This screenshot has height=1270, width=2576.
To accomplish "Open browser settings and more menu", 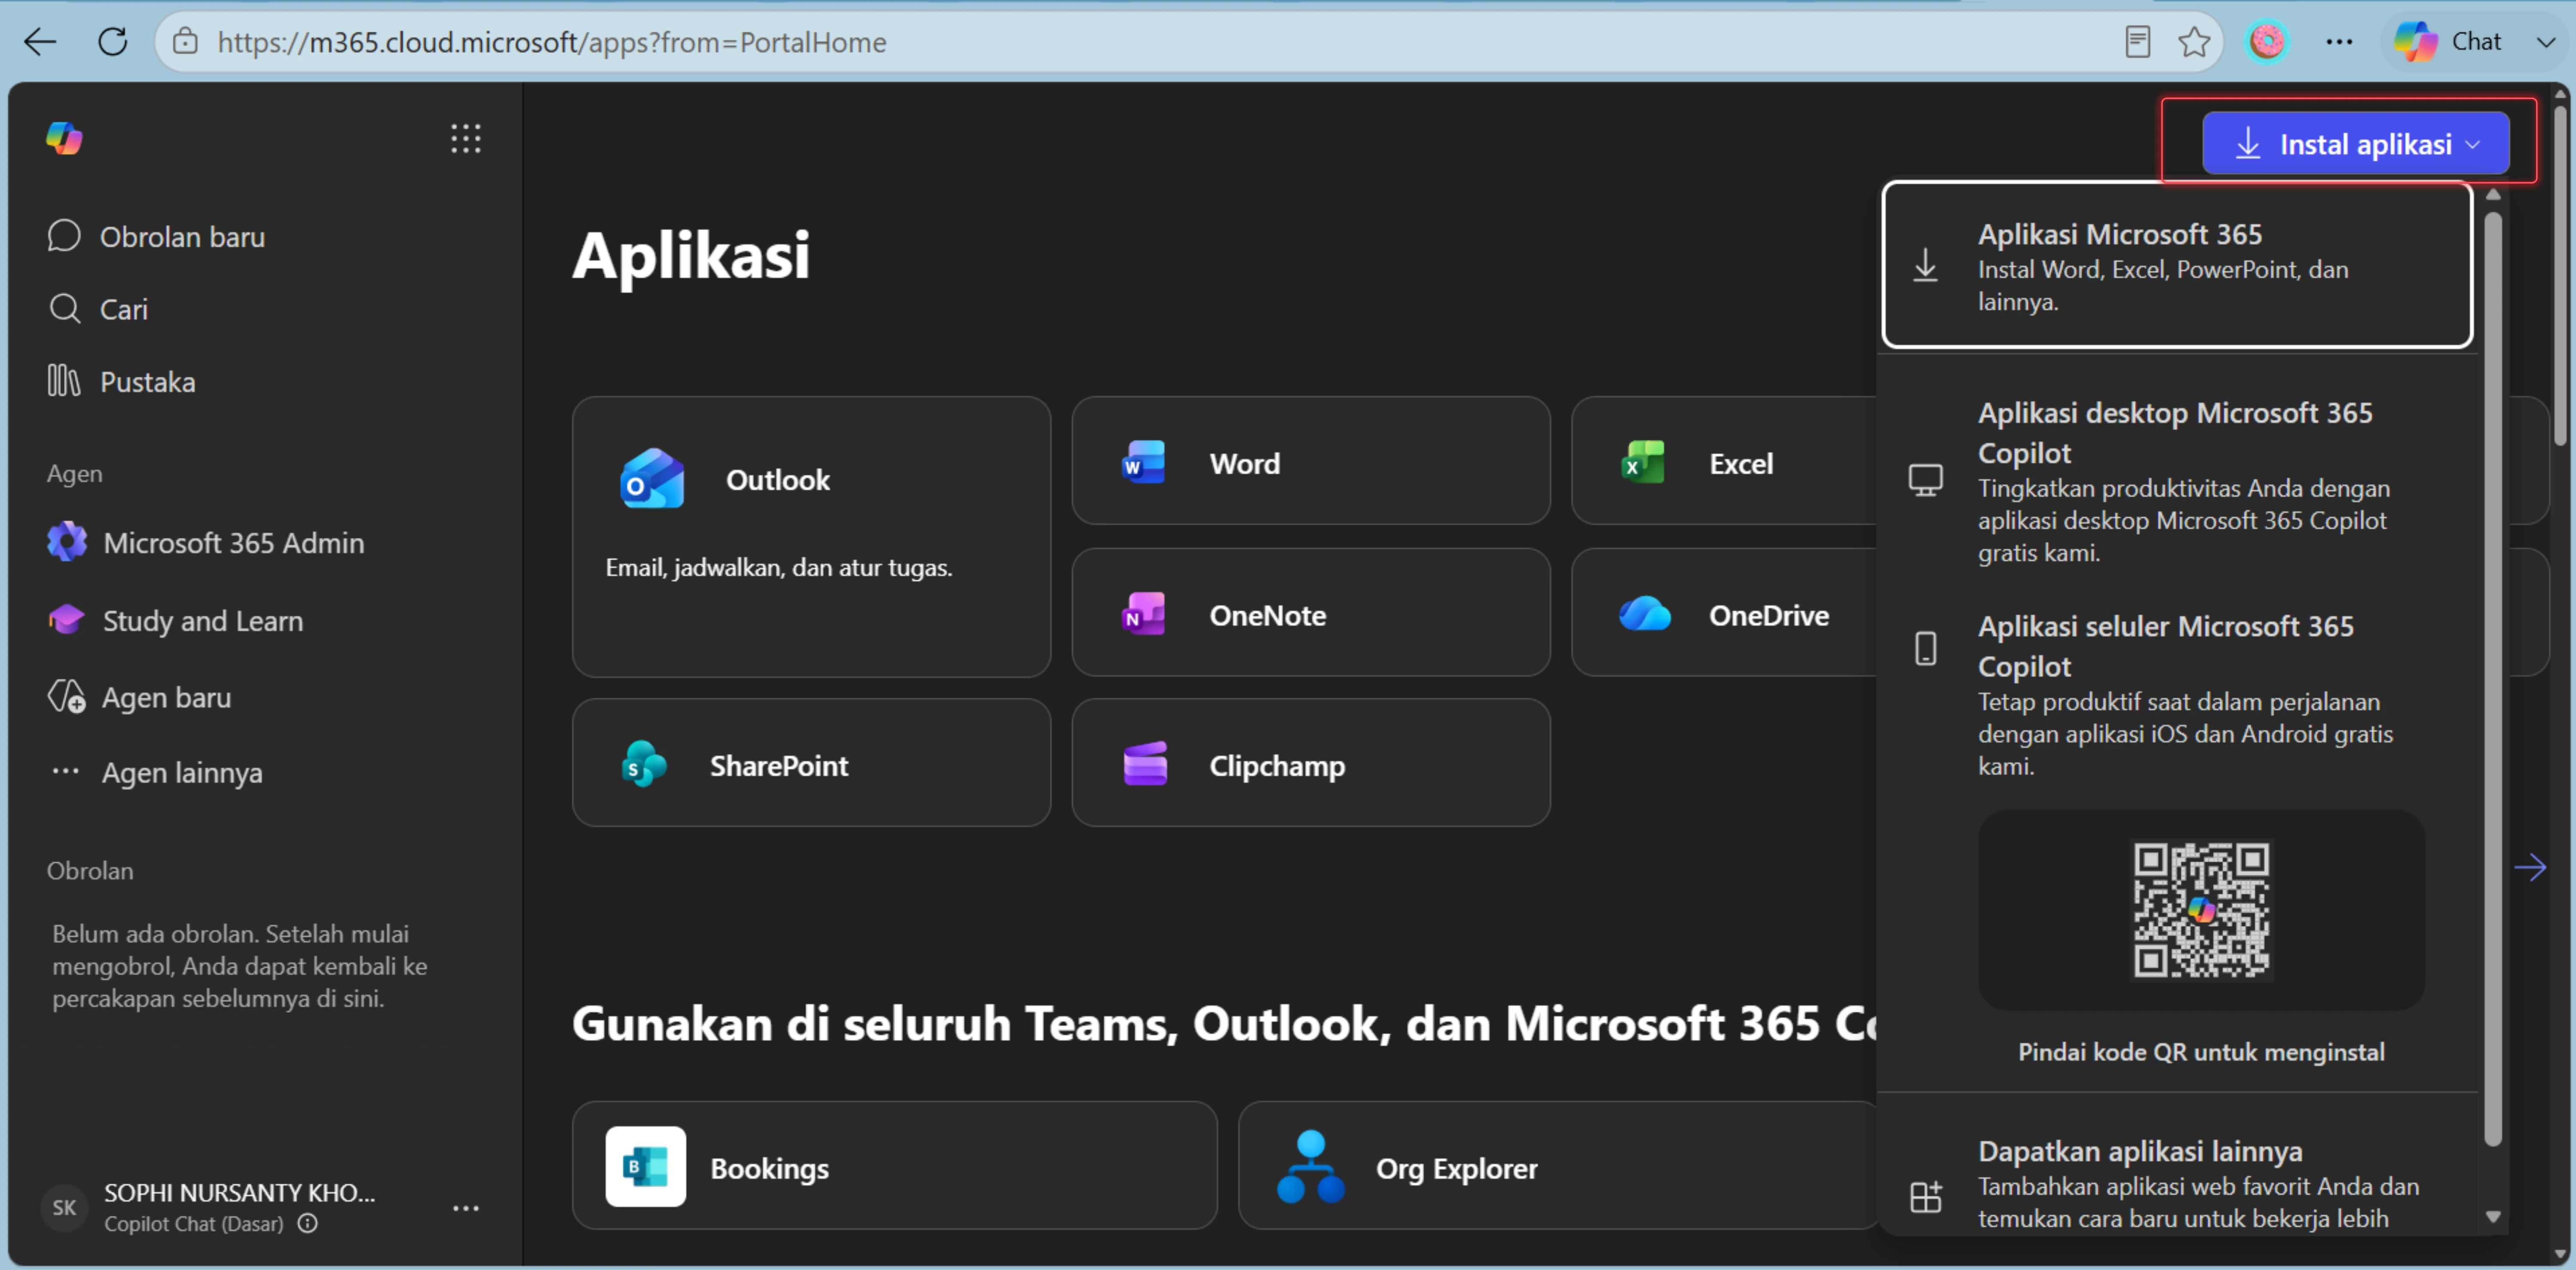I will pyautogui.click(x=2339, y=42).
